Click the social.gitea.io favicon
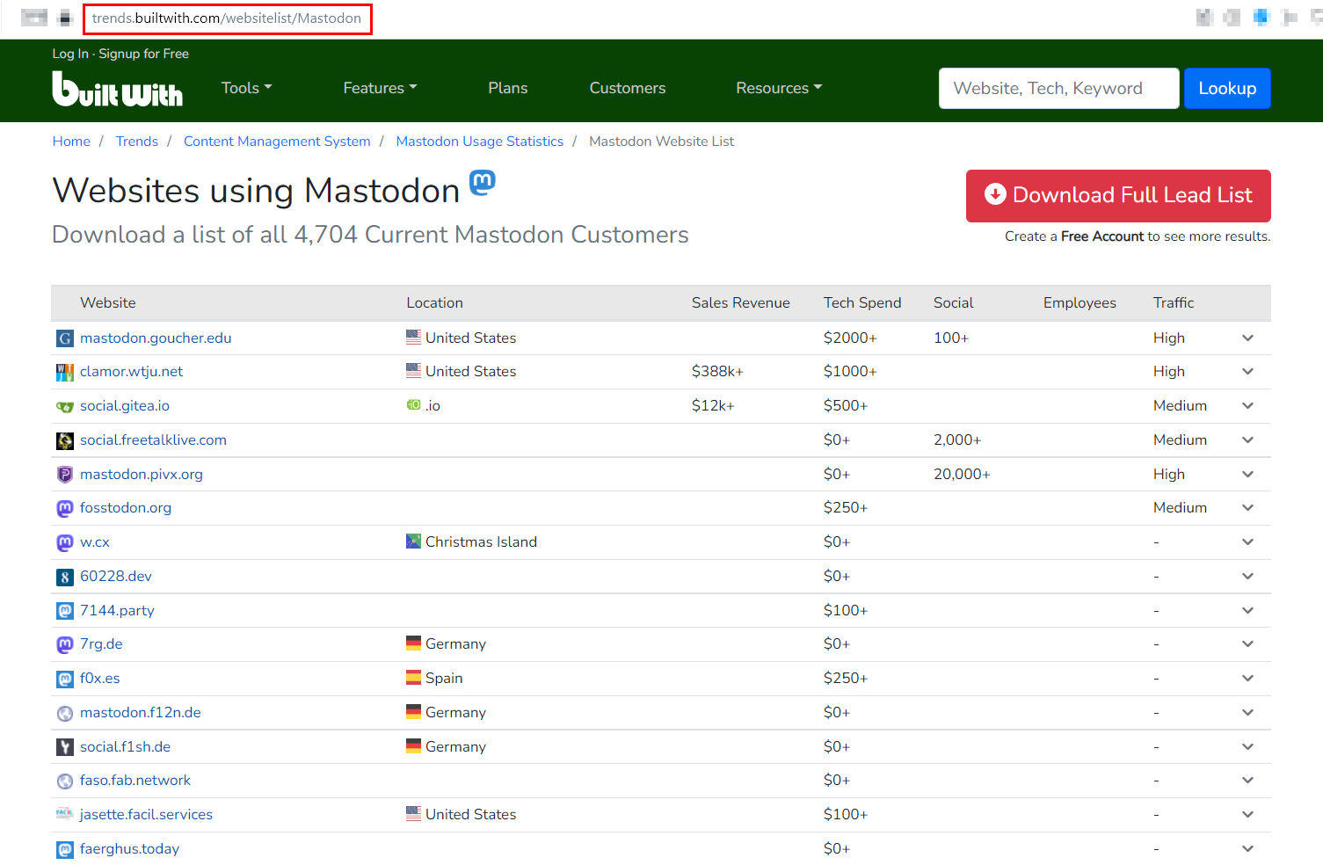 (65, 406)
